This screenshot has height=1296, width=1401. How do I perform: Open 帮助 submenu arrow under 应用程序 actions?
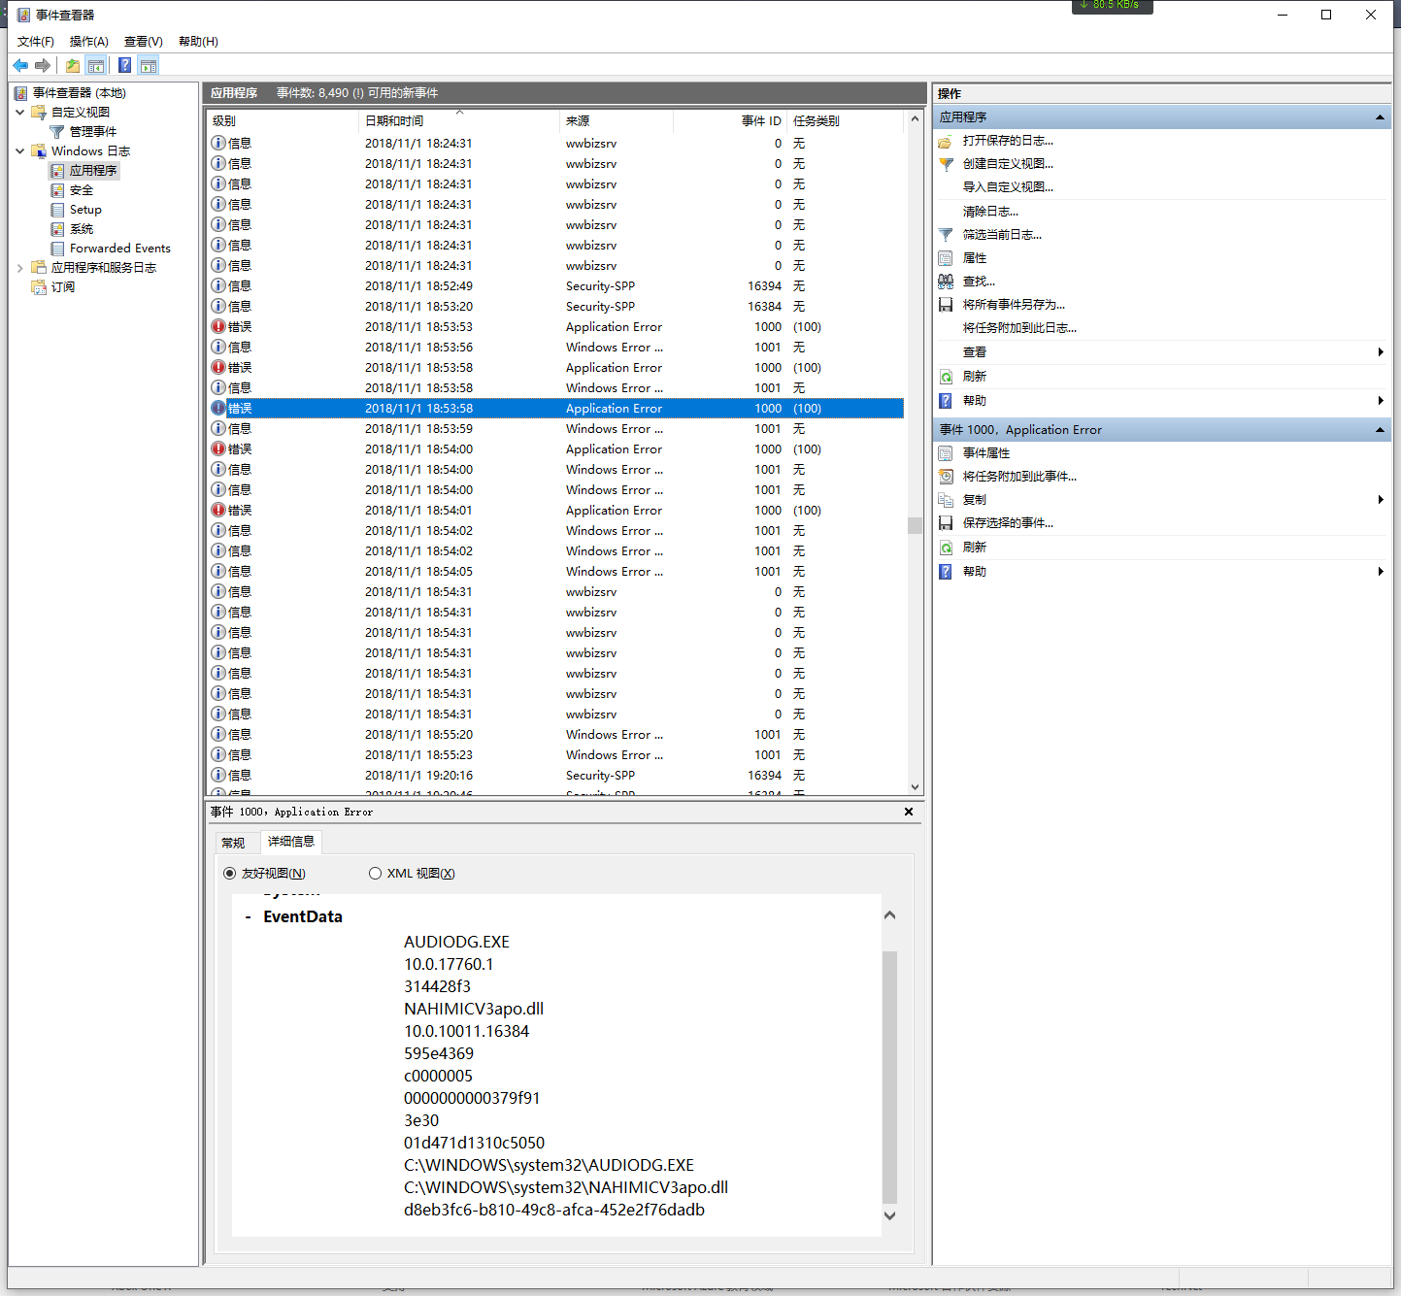pyautogui.click(x=1381, y=401)
